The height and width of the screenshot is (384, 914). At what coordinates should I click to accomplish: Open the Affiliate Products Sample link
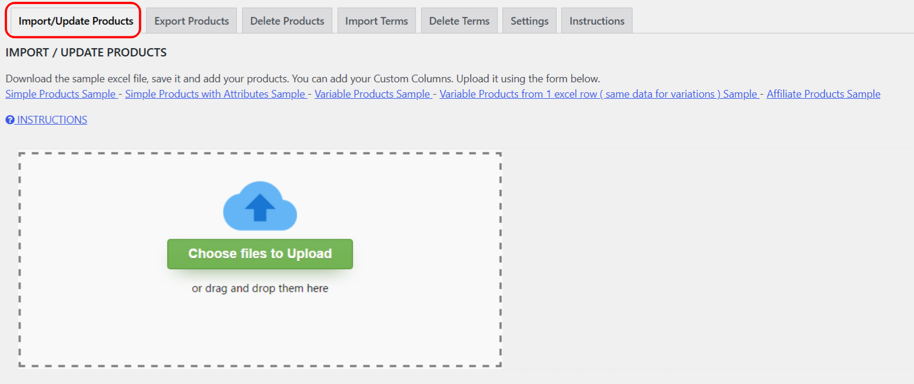tap(823, 94)
